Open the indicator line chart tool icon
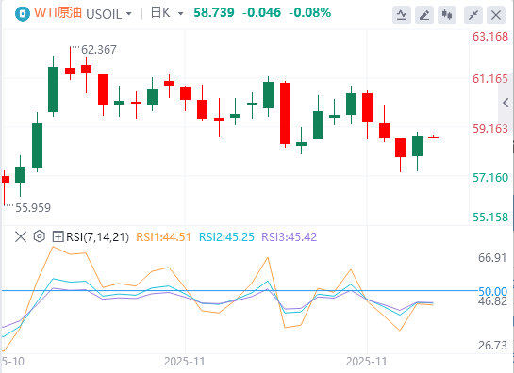514x373 pixels. pyautogui.click(x=402, y=15)
